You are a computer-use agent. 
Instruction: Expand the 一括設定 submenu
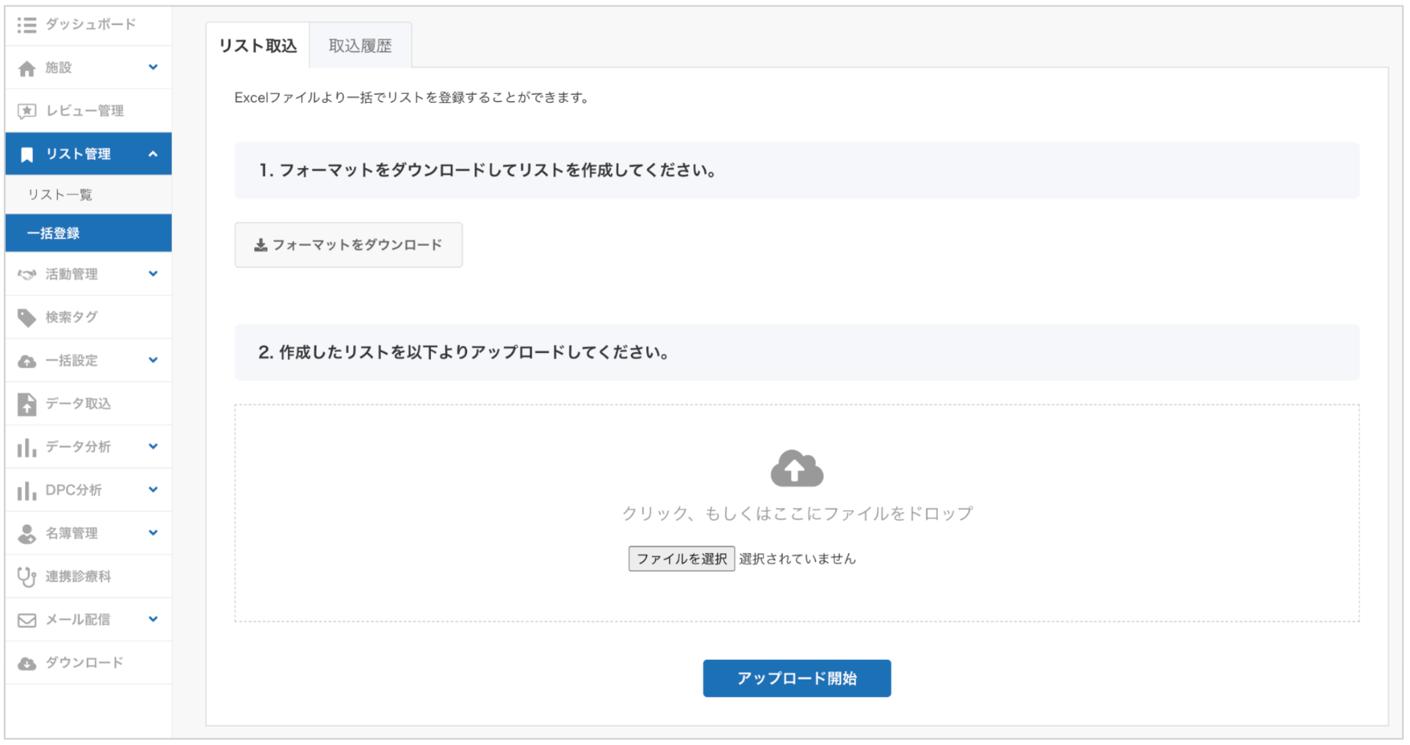(153, 360)
